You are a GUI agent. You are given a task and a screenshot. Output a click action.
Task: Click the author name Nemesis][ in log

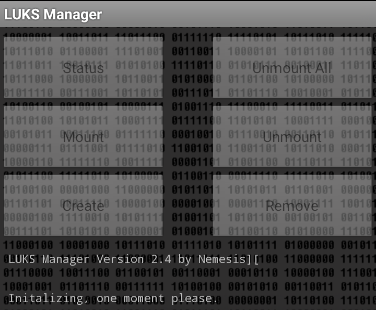(x=229, y=259)
